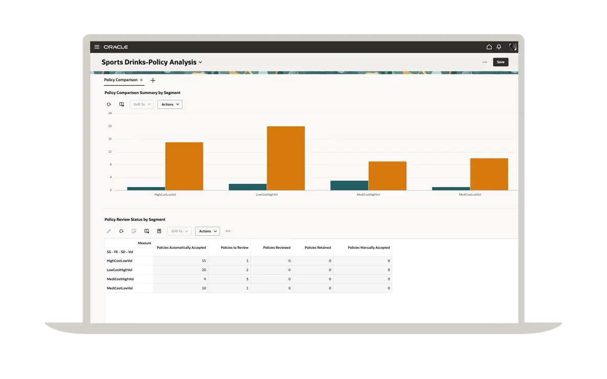The width and height of the screenshot is (607, 379).
Task: Click the pencil edit icon above table
Action: coord(109,231)
